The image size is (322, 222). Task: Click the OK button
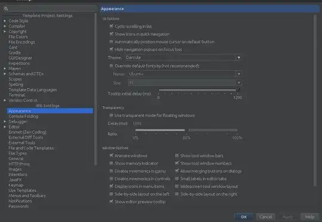[244, 217]
